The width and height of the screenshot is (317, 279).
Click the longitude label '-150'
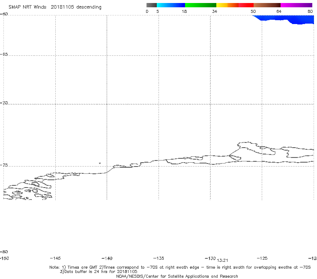[4, 258]
